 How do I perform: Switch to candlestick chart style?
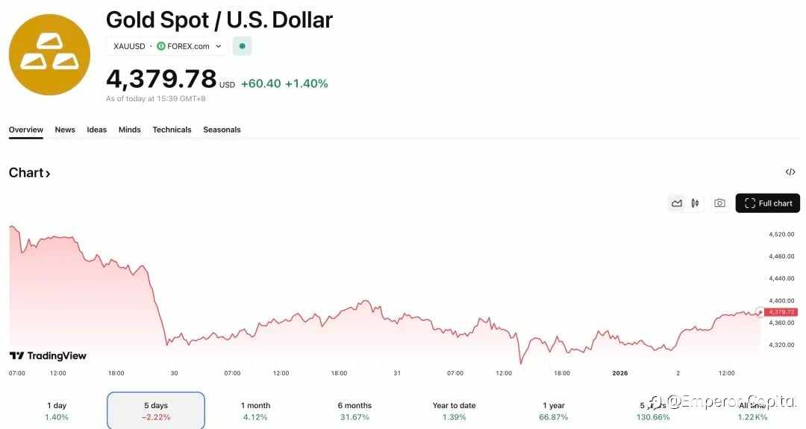tap(695, 203)
